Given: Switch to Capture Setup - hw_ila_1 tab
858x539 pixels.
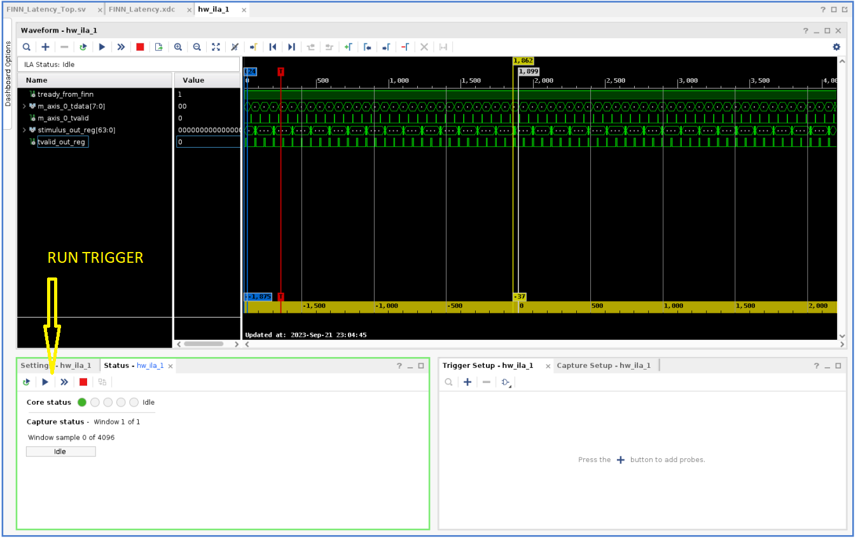Looking at the screenshot, I should click(x=604, y=365).
